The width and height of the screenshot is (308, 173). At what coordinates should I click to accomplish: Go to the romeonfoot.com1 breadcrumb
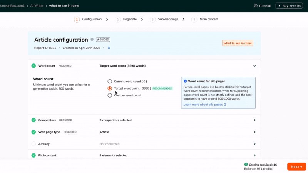click(x=12, y=6)
